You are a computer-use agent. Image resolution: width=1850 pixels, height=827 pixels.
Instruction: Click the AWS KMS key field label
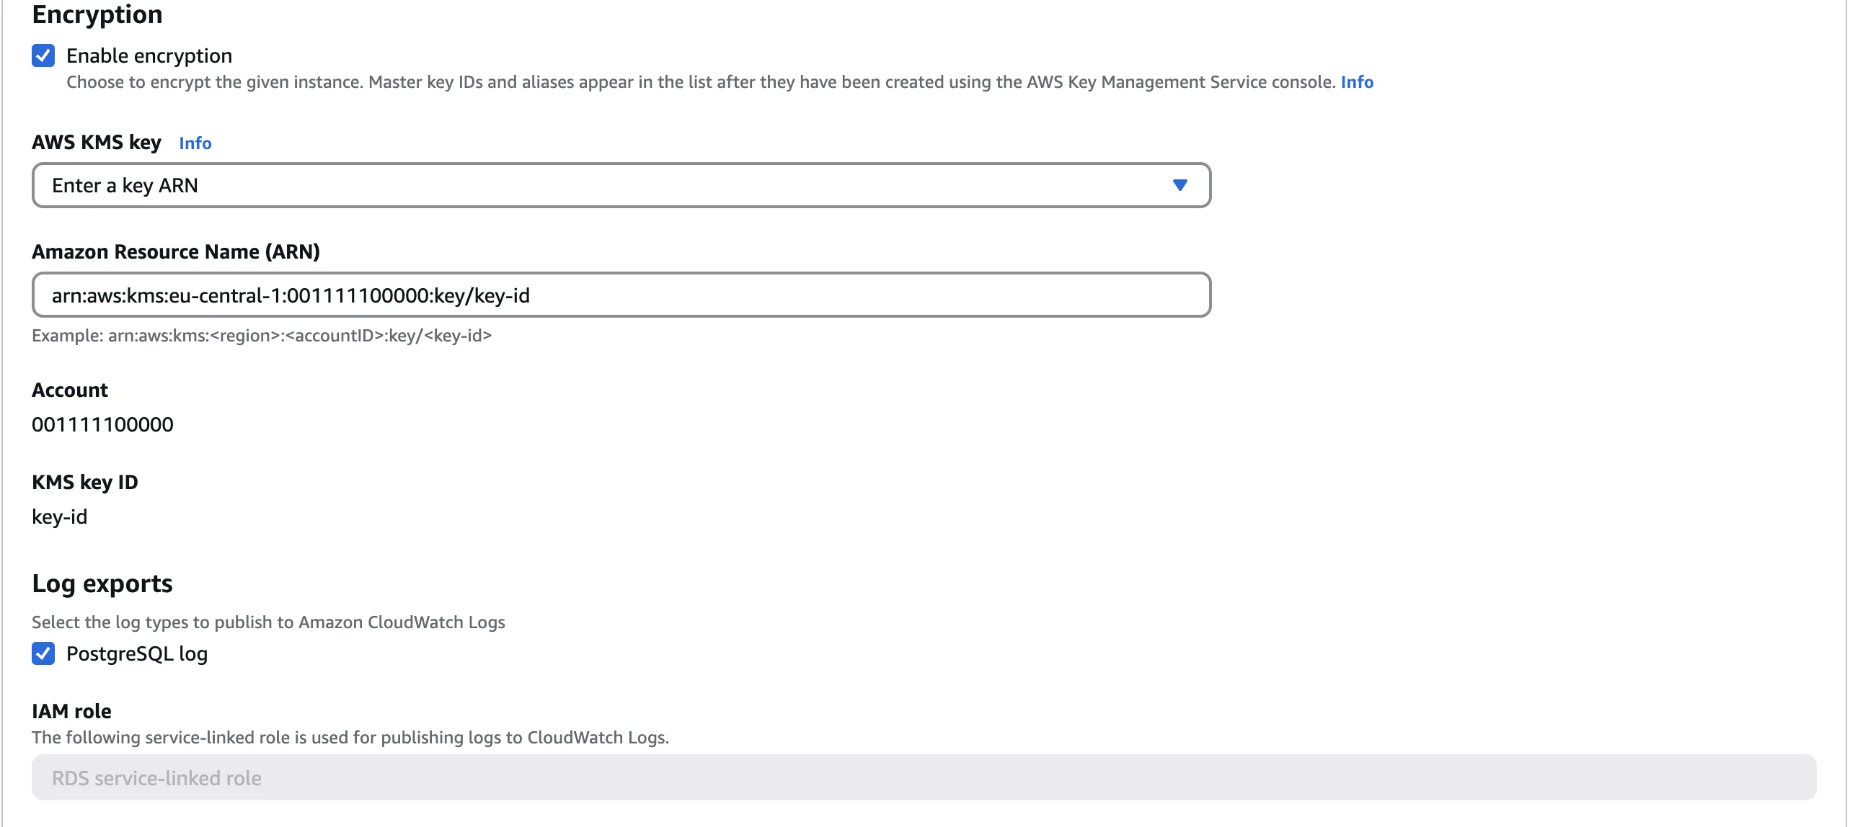pos(97,143)
